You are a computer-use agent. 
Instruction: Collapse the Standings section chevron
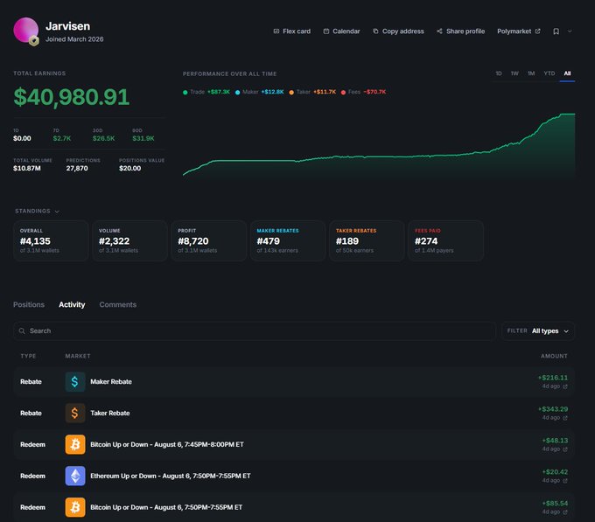point(57,211)
